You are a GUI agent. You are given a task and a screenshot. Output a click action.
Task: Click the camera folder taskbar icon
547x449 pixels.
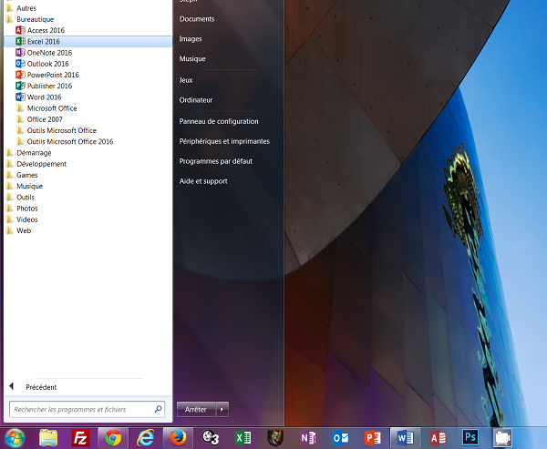(502, 438)
